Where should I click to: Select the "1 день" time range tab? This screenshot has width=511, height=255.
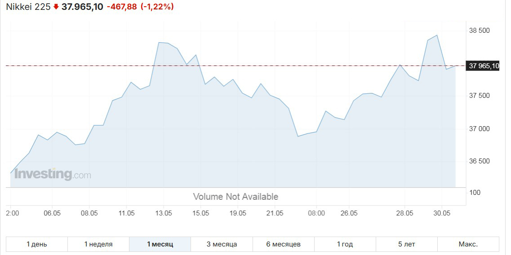click(37, 244)
